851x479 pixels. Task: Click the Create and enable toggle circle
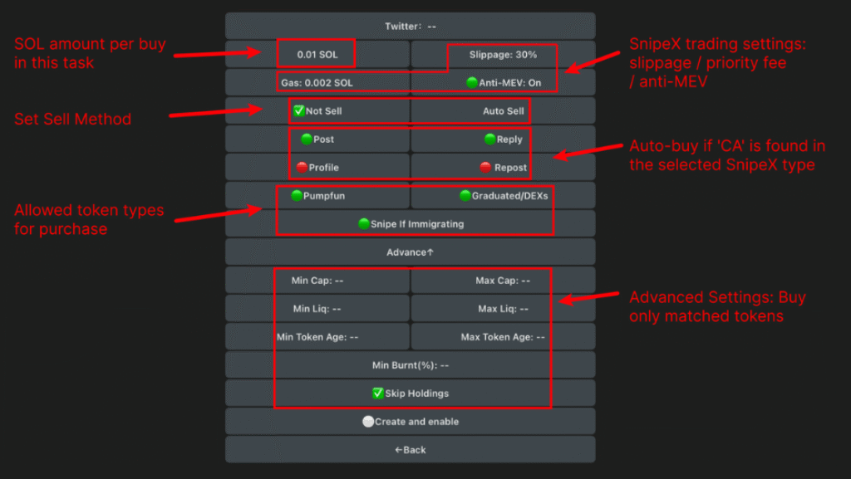[x=368, y=421]
